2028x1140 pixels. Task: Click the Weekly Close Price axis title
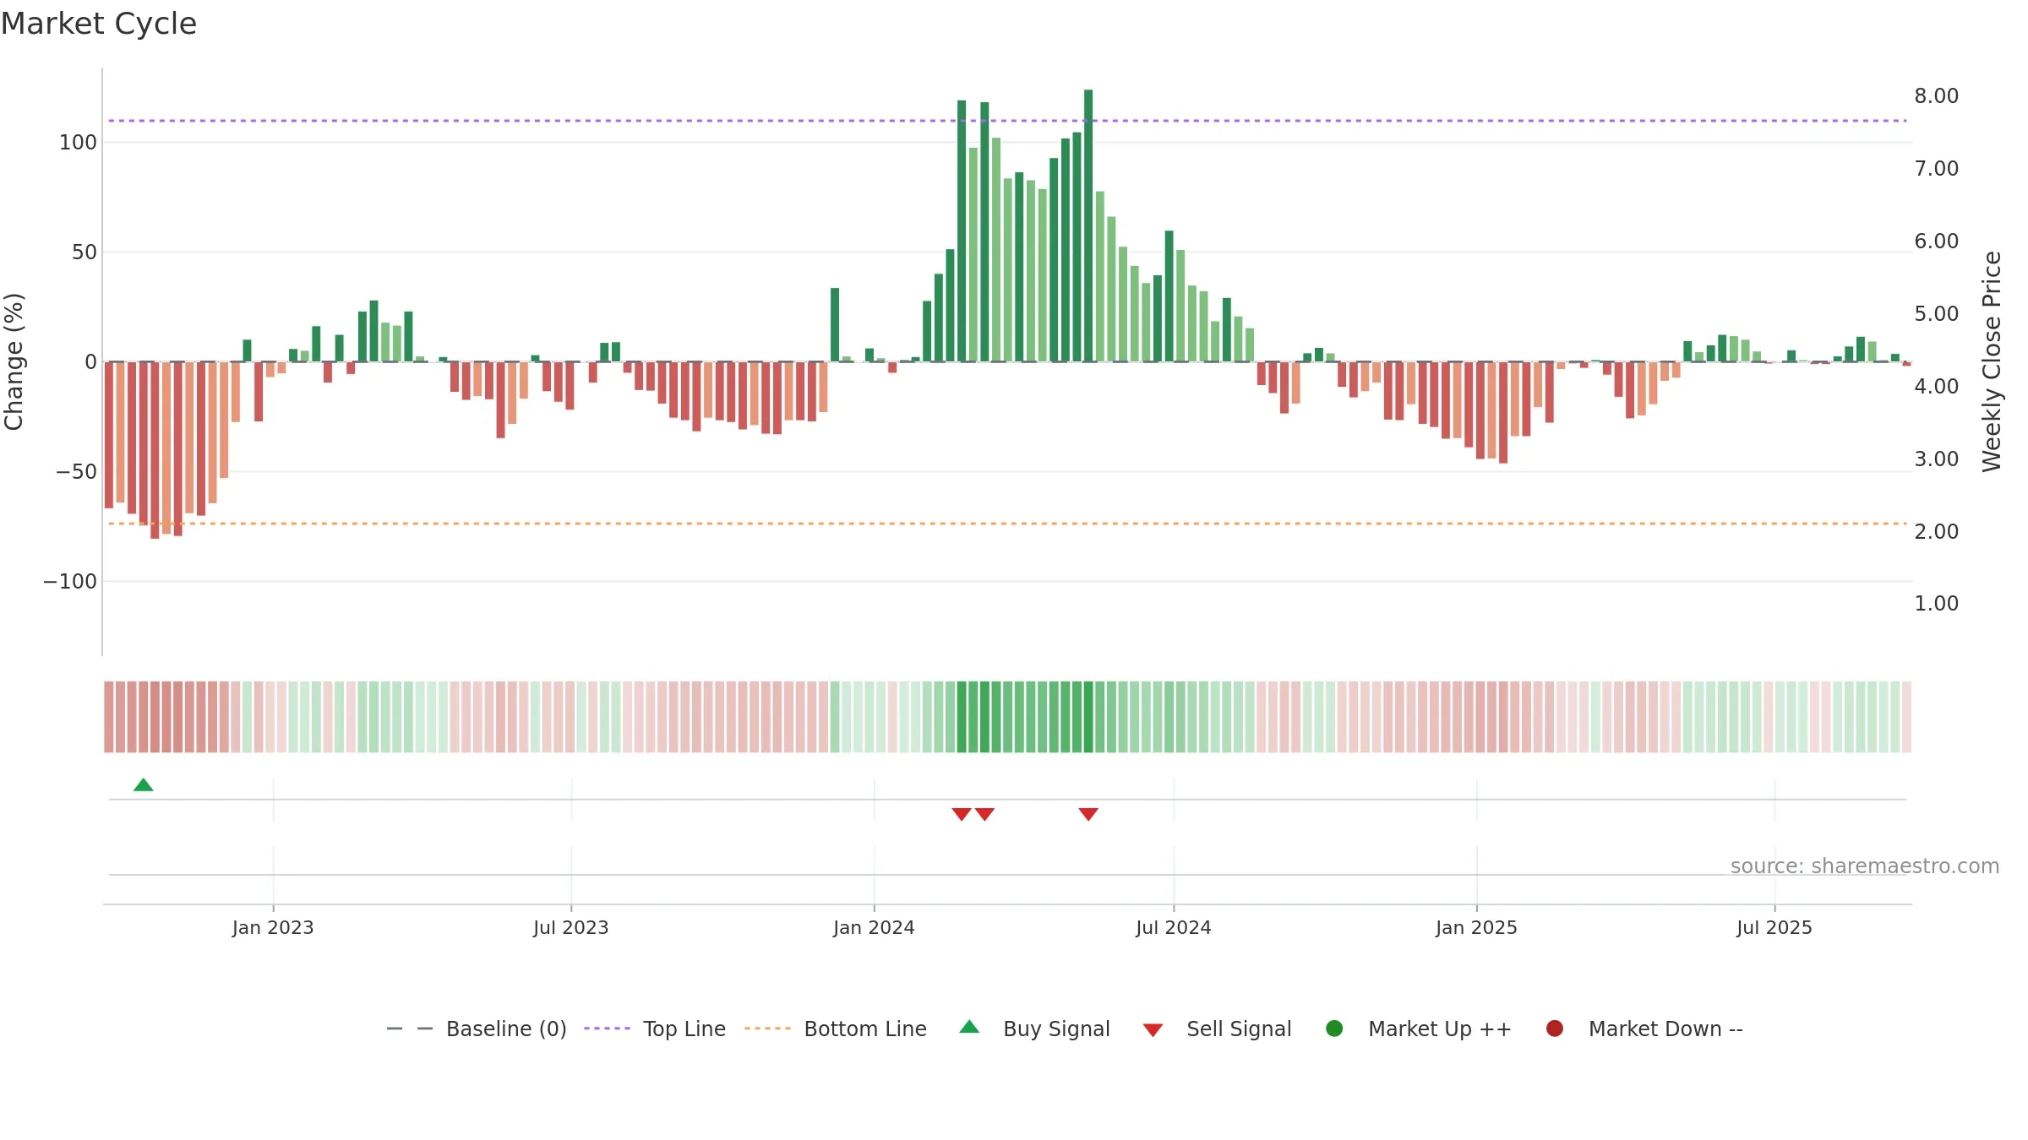pyautogui.click(x=1992, y=361)
